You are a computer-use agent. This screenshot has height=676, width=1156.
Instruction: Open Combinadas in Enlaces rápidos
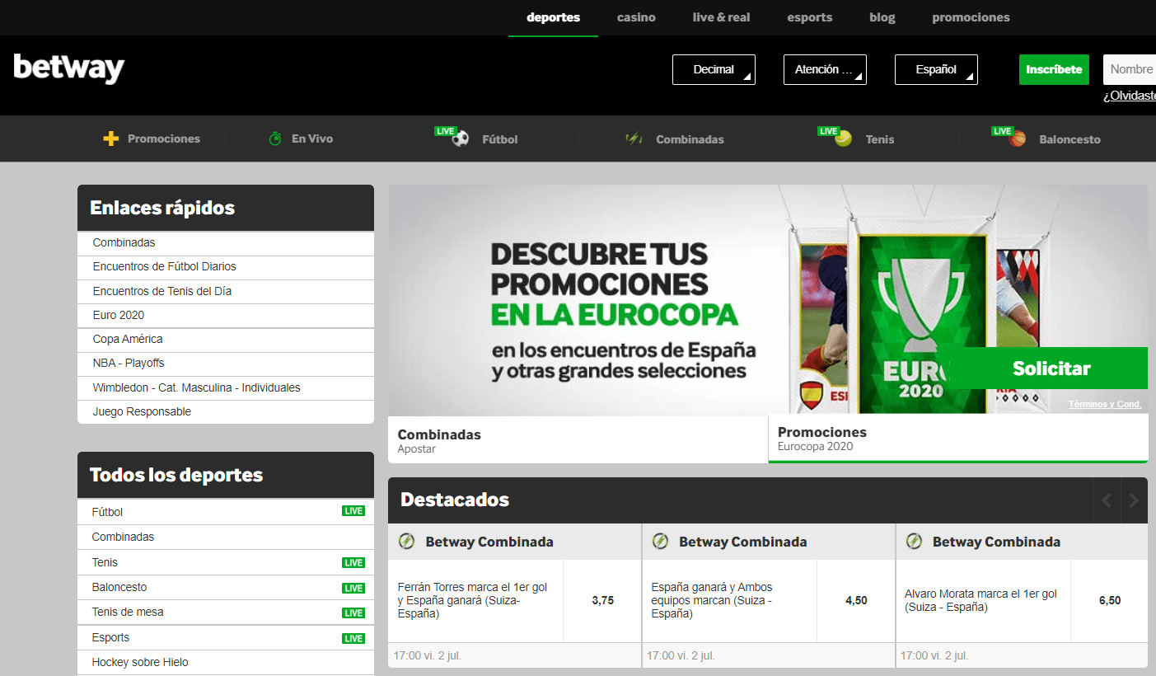226,243
